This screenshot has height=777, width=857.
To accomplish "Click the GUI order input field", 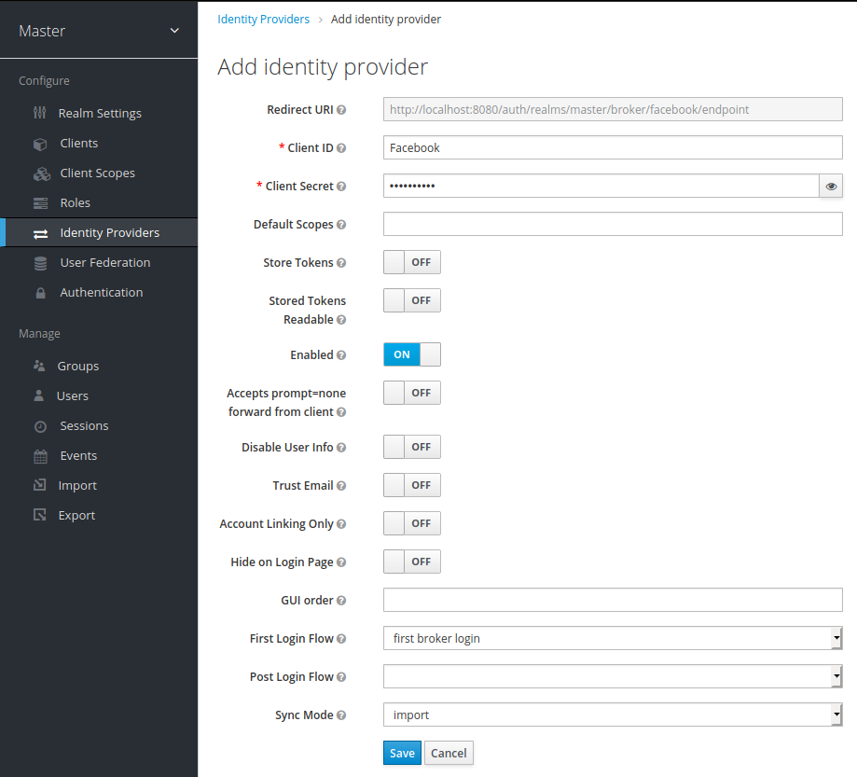I will click(x=613, y=600).
